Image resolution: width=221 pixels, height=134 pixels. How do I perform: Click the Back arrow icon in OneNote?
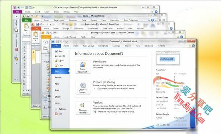tap(19, 8)
